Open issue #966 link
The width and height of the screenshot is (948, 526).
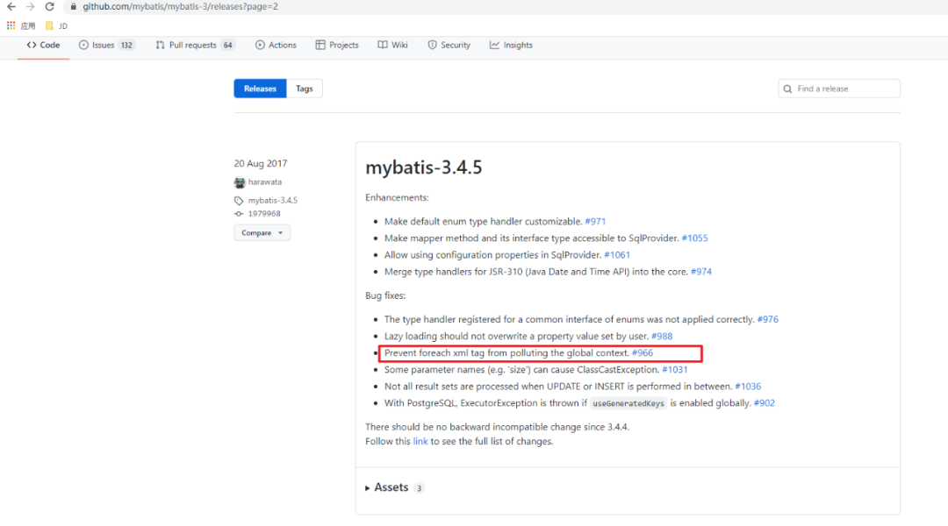(642, 353)
